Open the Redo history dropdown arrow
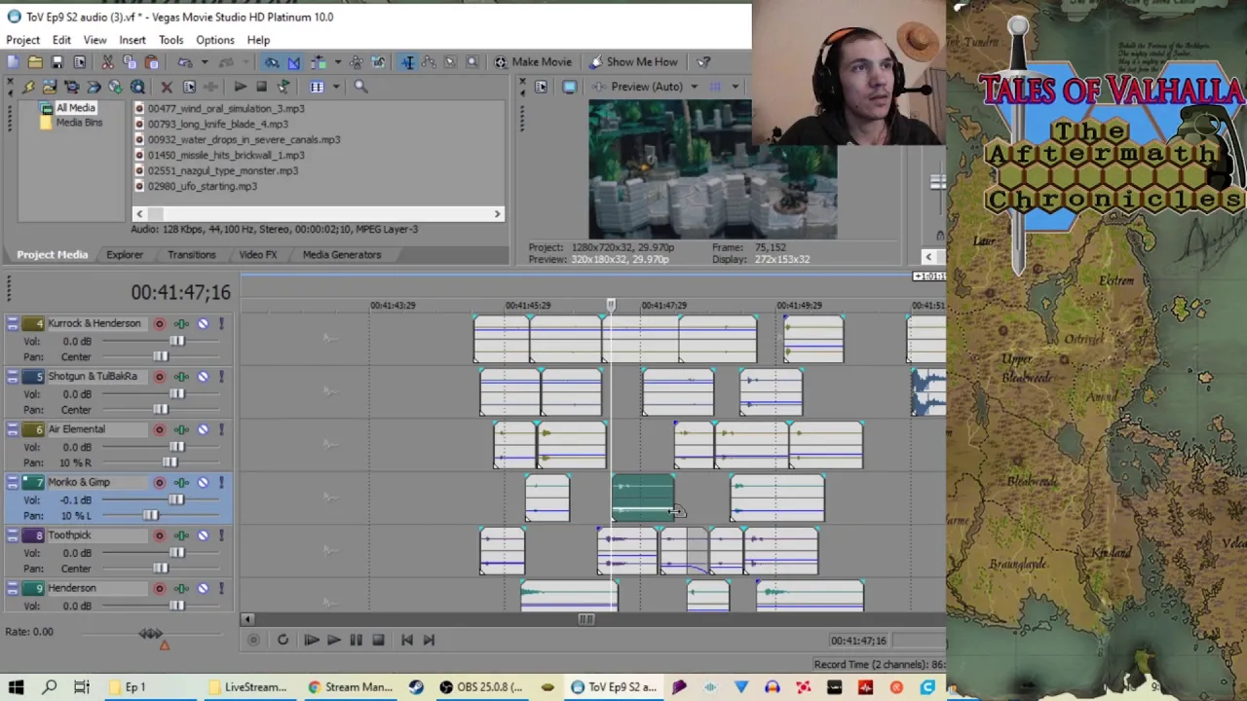Image resolution: width=1247 pixels, height=701 pixels. [246, 61]
